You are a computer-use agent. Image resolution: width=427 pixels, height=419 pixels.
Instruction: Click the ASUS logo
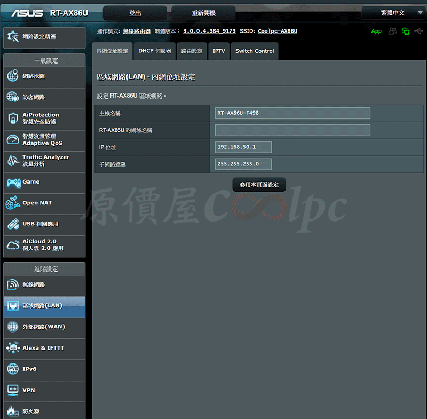27,13
